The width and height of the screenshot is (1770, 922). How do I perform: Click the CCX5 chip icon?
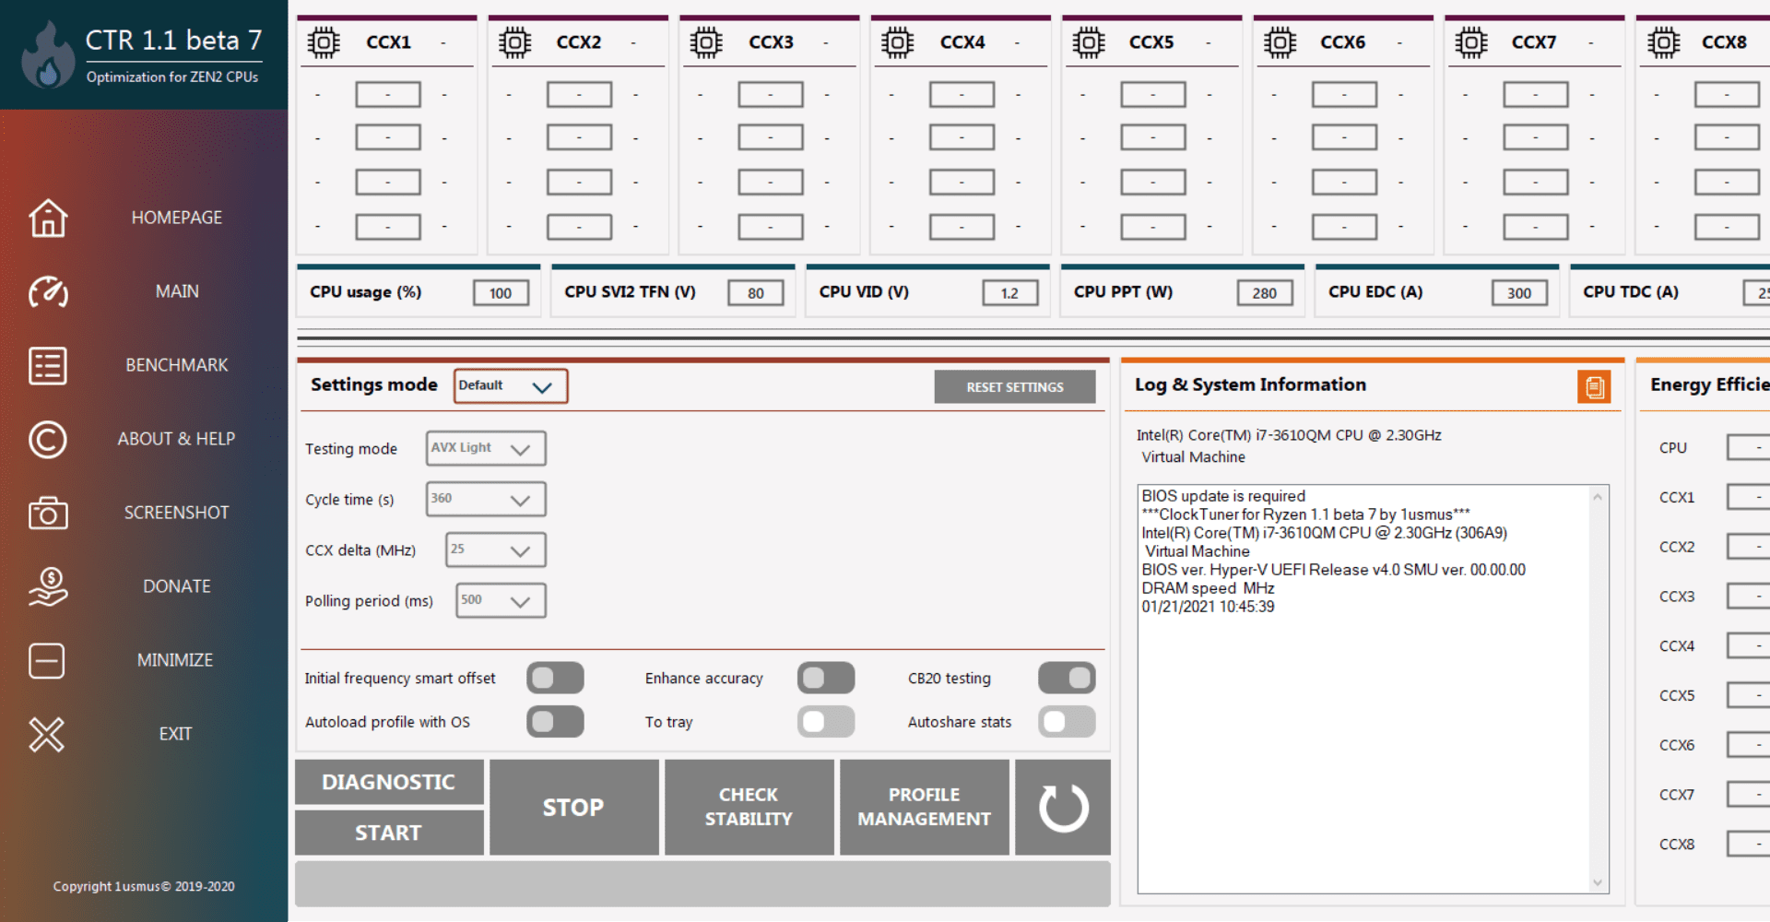pos(1089,42)
